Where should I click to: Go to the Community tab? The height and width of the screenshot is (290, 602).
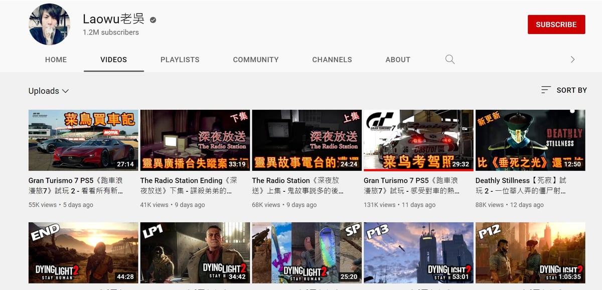255,60
